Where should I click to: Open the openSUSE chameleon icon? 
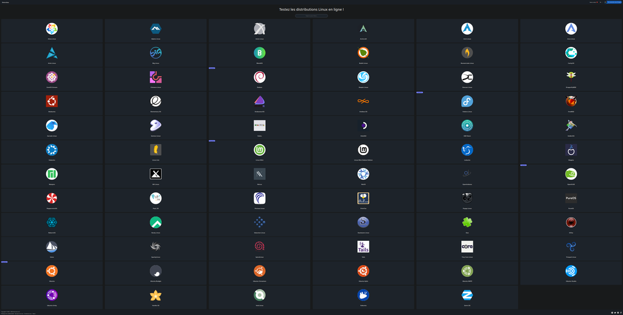[x=571, y=174]
